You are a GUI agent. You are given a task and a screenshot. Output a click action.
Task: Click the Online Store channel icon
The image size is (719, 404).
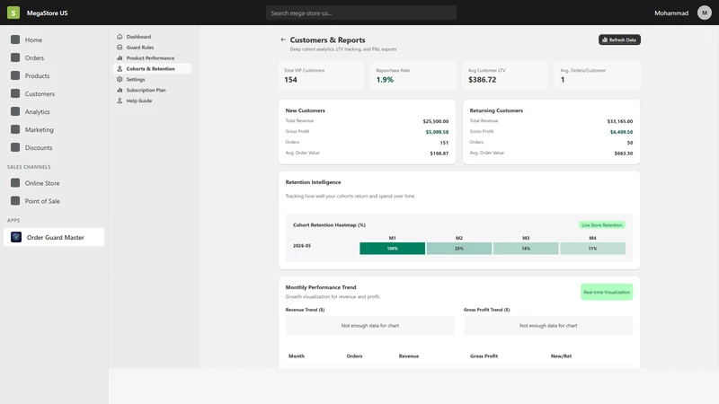[x=15, y=183]
